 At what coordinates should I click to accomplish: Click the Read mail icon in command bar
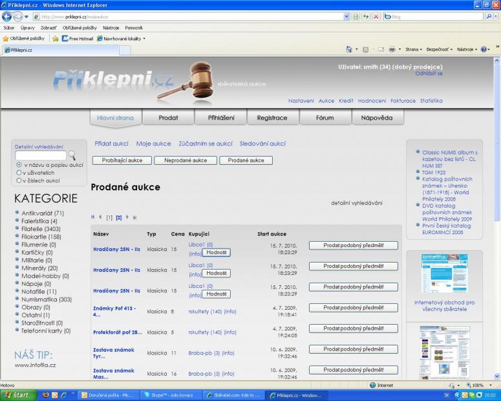pos(381,49)
